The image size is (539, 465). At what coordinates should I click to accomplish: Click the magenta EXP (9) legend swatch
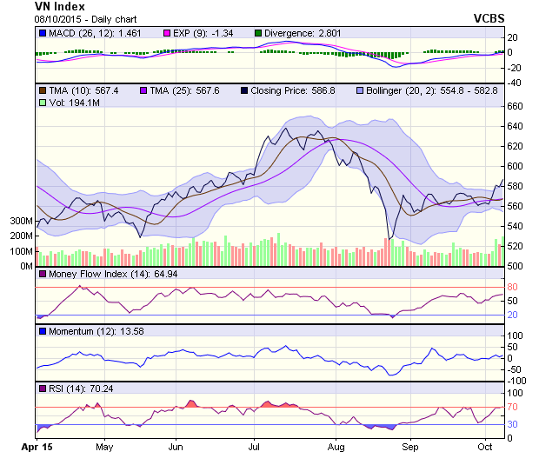click(168, 33)
